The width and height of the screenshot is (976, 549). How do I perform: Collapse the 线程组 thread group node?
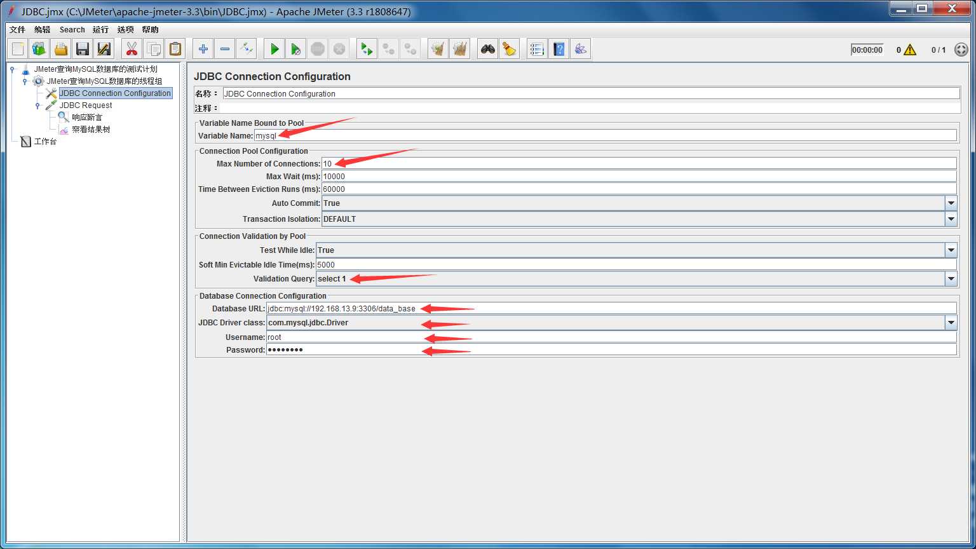(x=25, y=81)
